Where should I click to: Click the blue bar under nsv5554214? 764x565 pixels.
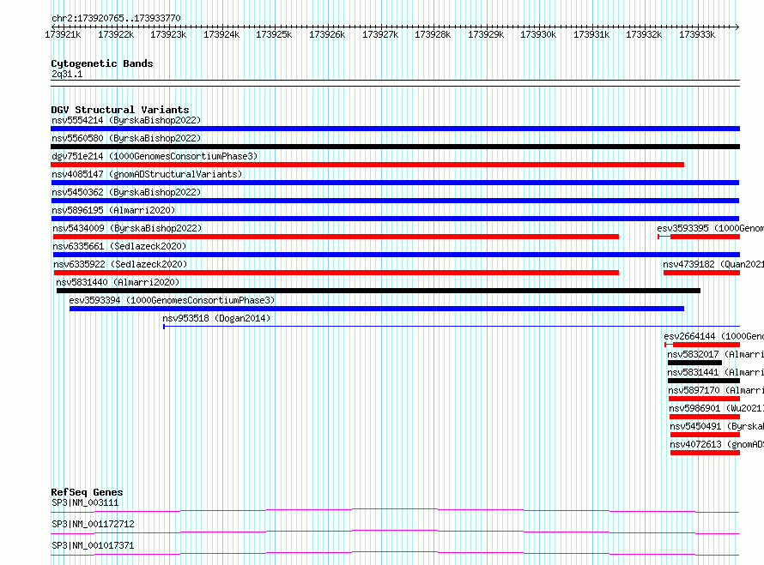coord(395,129)
